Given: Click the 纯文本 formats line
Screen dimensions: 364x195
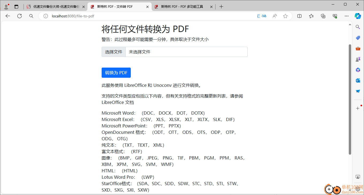Looking at the screenshot, I should point(133,145).
